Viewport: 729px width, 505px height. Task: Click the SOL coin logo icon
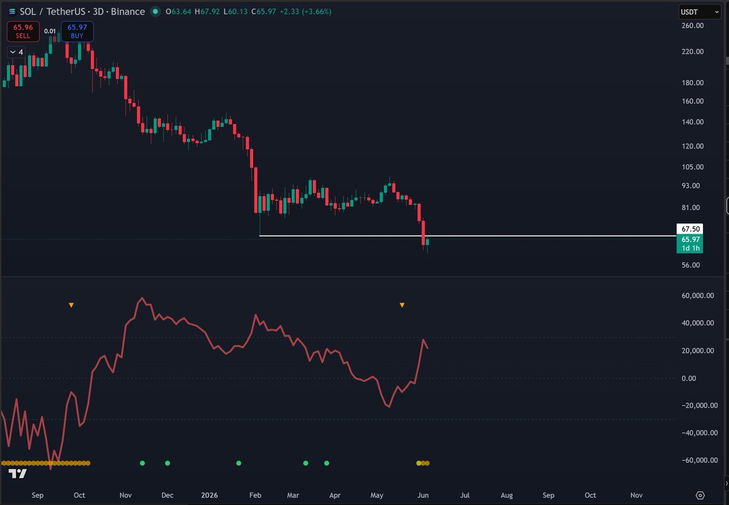pos(12,12)
